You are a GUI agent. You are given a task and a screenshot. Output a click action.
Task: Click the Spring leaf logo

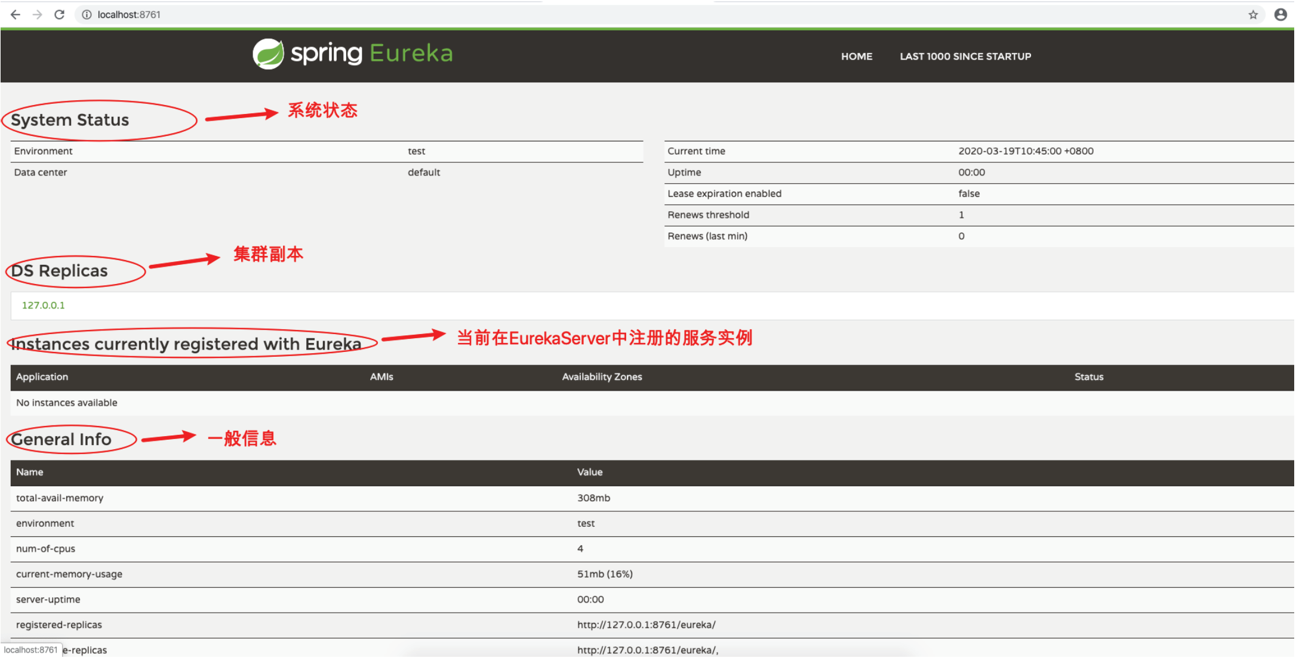[x=268, y=54]
